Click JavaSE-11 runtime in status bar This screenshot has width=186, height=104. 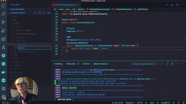165,103
